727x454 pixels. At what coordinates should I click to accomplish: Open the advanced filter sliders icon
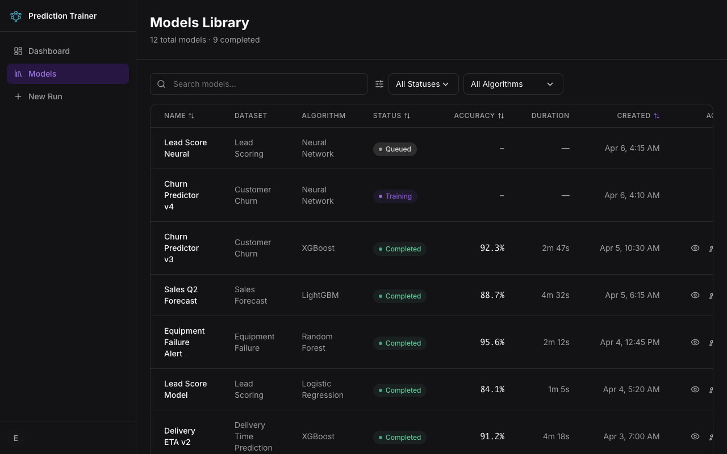point(379,83)
